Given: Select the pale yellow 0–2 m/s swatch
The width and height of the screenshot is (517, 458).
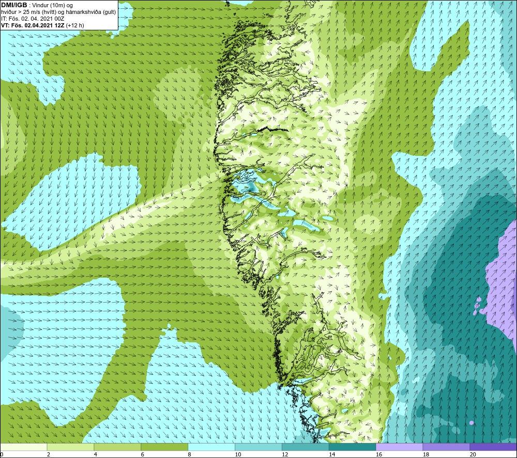Looking at the screenshot, I should [x=23, y=447].
